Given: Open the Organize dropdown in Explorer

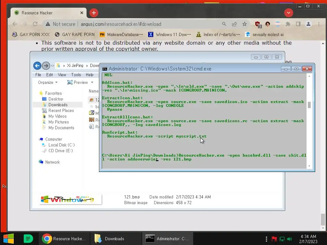Looking at the screenshot, I should (x=48, y=83).
